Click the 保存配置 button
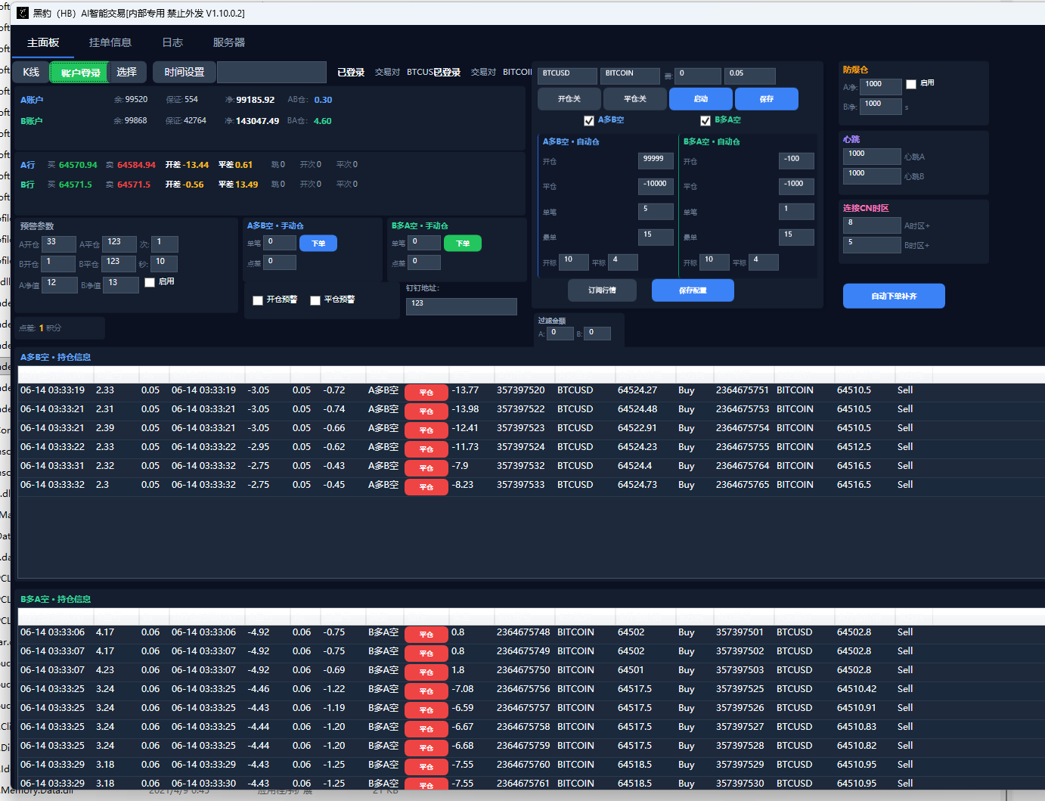 coord(693,290)
